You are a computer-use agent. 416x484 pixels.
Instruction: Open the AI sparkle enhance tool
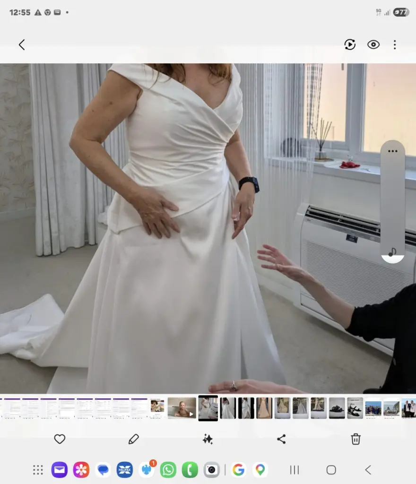tap(208, 439)
